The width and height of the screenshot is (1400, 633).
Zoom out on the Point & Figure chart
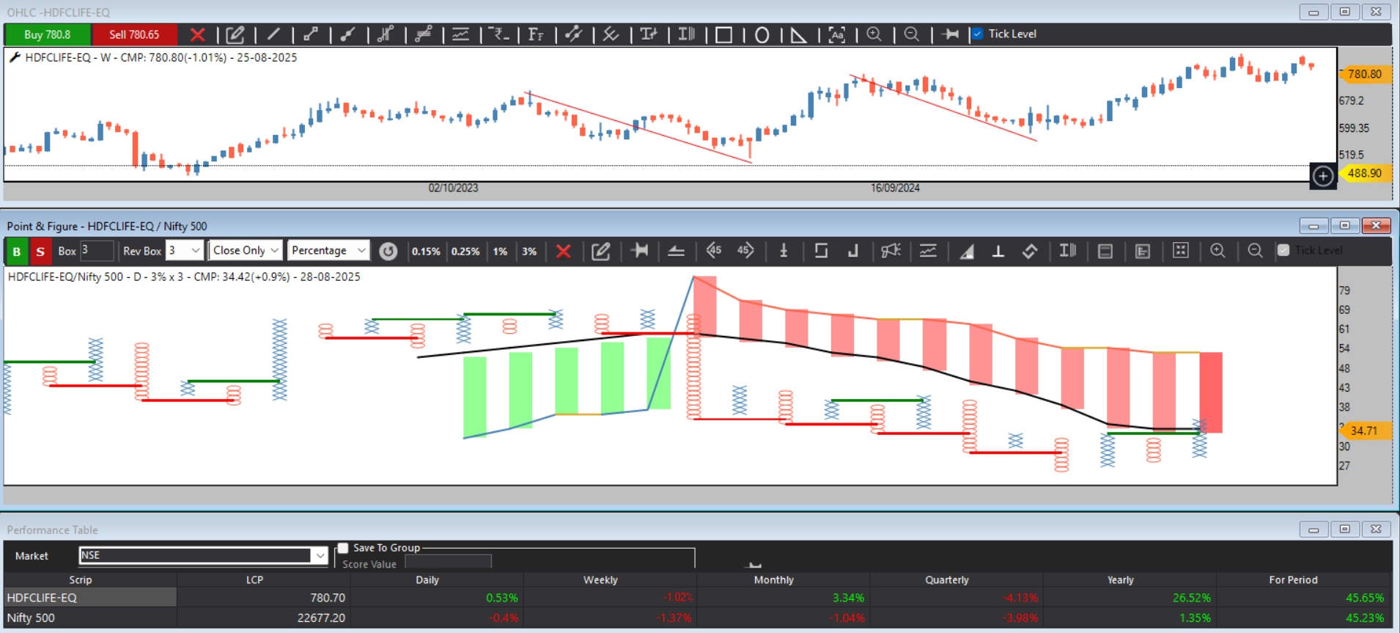click(x=1255, y=251)
